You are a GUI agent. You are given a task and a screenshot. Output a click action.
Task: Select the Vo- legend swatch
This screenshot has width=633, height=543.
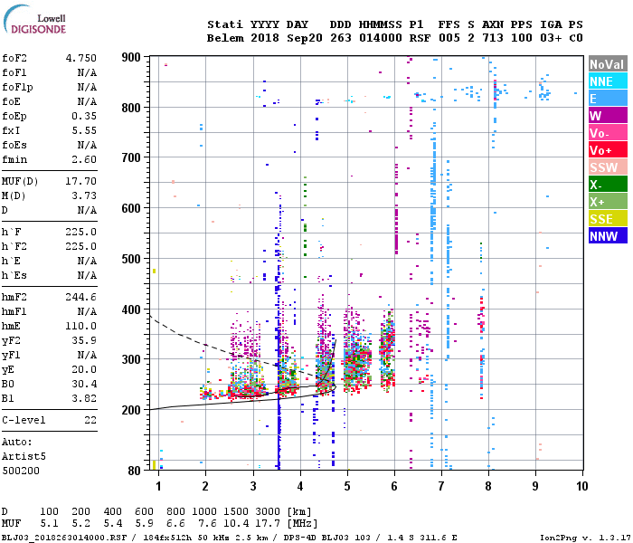tap(608, 133)
